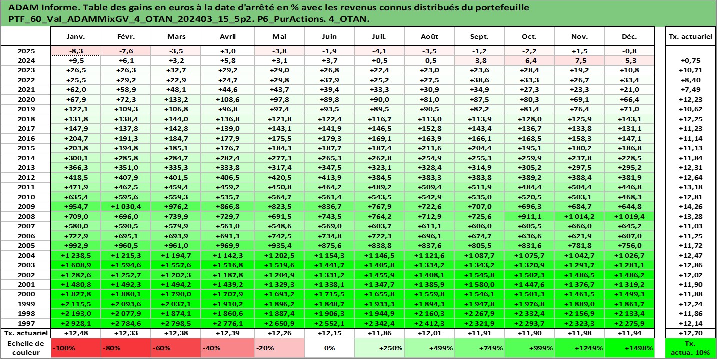This screenshot has height=359, width=717.
Task: Click the 'Tx. actuariel' bottom row label
Action: point(26,332)
